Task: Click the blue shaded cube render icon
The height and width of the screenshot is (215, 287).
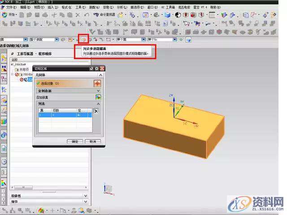Action: click(x=167, y=15)
